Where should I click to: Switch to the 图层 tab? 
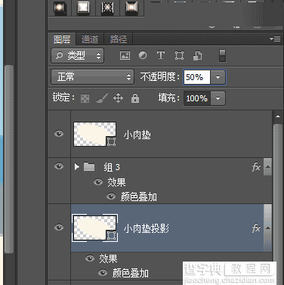pos(62,39)
